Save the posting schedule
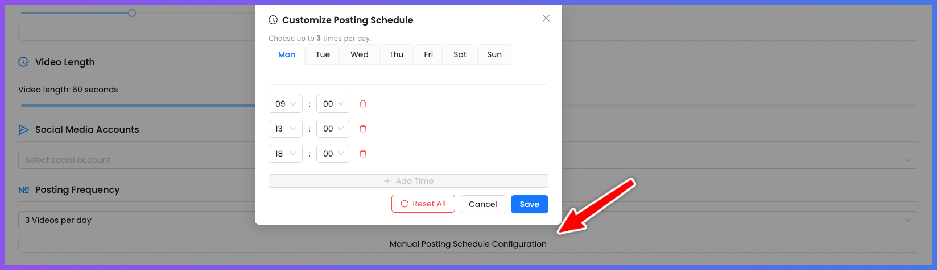The width and height of the screenshot is (937, 270). [x=529, y=204]
